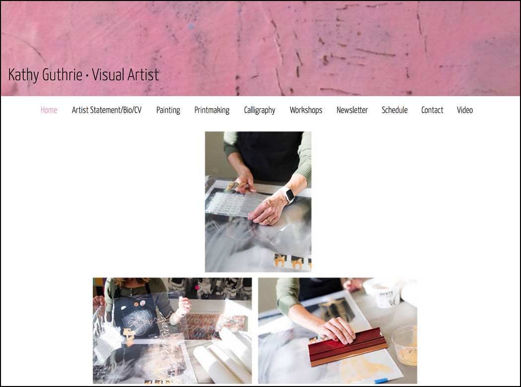The height and width of the screenshot is (387, 521).
Task: Open the Home navigation link
Action: (x=49, y=110)
